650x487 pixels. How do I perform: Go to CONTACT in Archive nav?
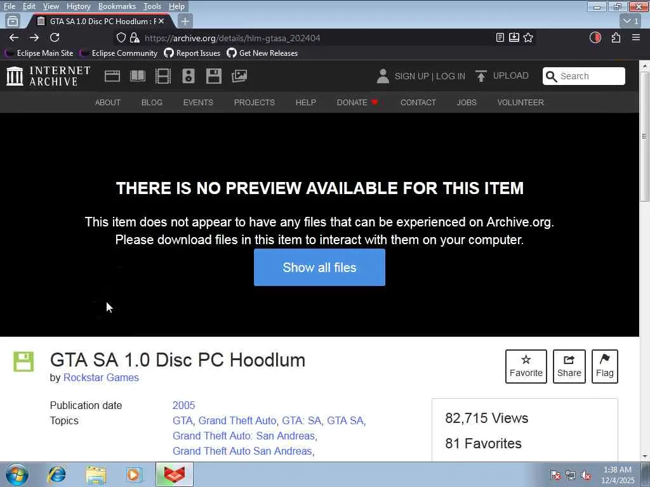click(x=418, y=102)
